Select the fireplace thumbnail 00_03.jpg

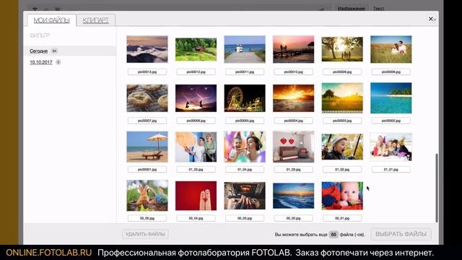(245, 196)
